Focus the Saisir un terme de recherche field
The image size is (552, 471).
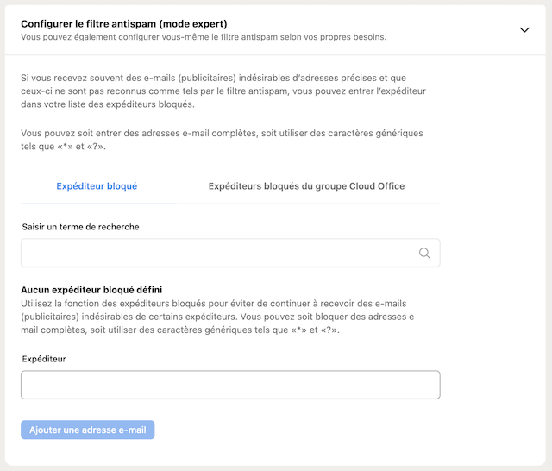tap(230, 253)
